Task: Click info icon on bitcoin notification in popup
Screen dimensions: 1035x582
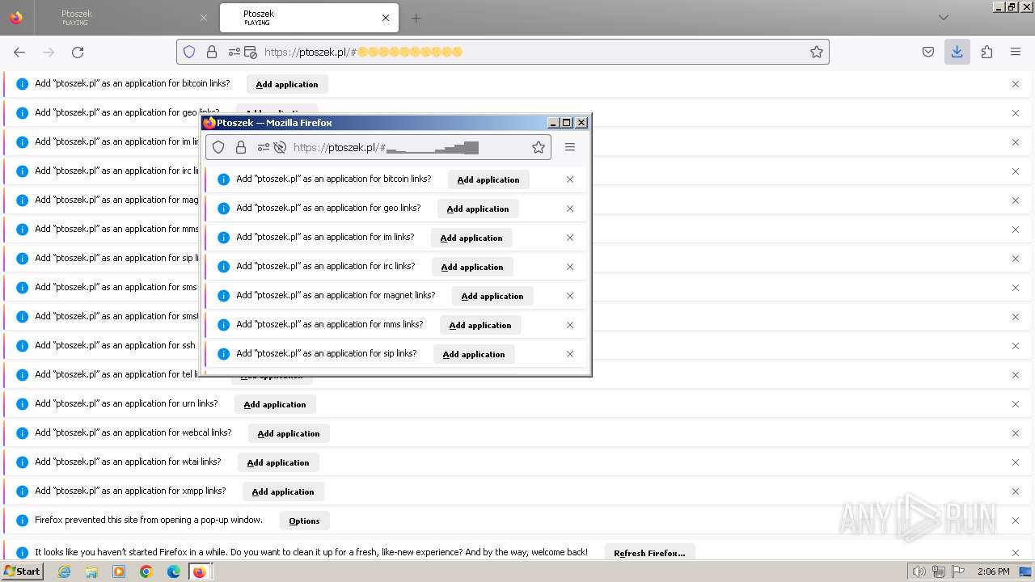Action: coord(224,179)
